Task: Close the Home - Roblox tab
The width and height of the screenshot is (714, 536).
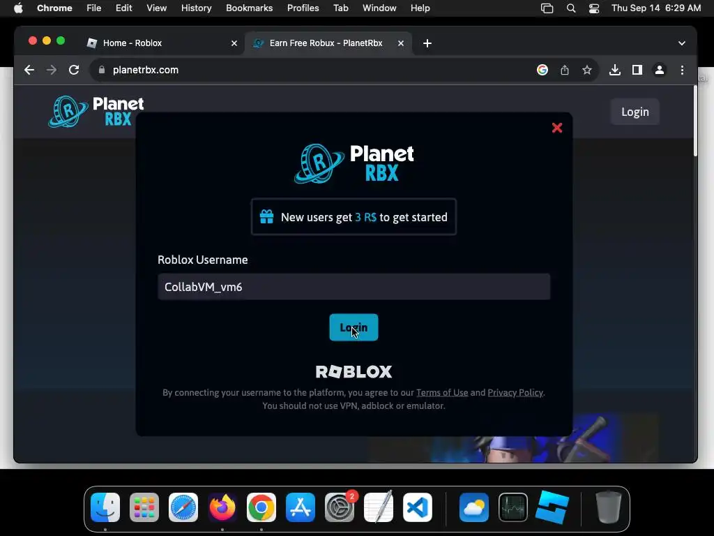Action: coord(234,43)
